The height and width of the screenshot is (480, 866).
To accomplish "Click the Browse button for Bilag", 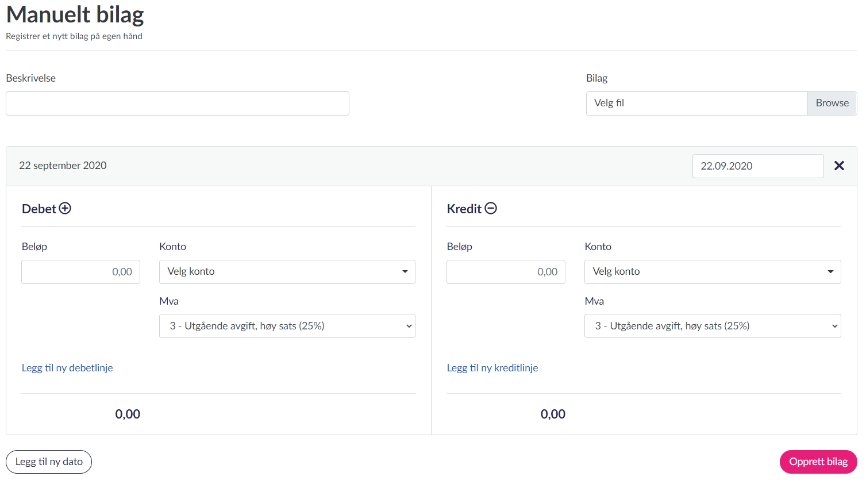I will coord(832,103).
